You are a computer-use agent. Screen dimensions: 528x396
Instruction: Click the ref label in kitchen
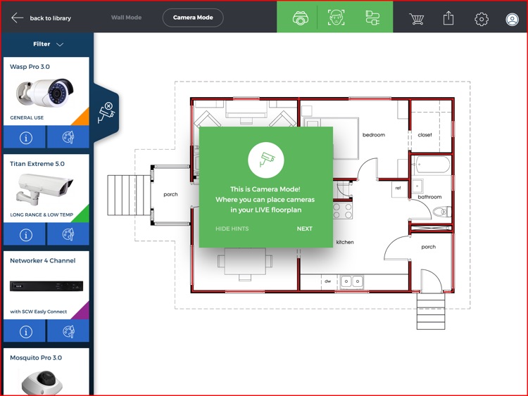tap(398, 188)
